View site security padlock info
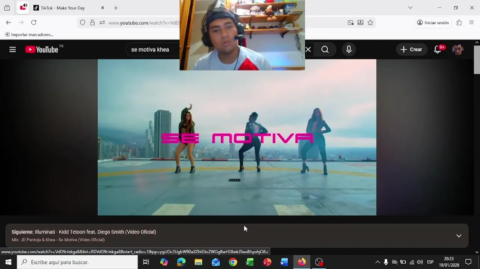Screen dimensions: 480x269 92,22
